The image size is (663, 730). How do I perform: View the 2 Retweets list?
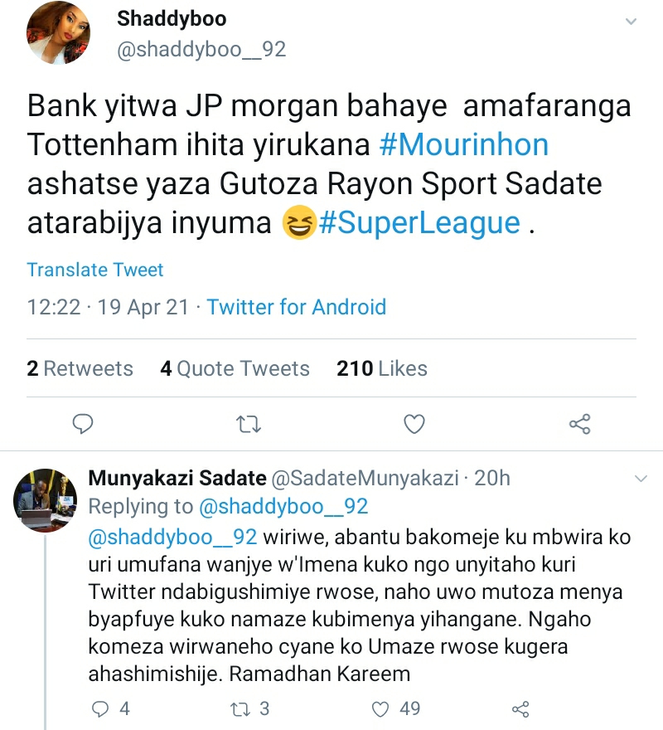[80, 368]
